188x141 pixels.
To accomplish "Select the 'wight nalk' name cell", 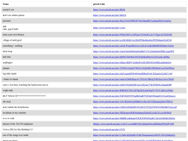I will [x=47, y=91].
